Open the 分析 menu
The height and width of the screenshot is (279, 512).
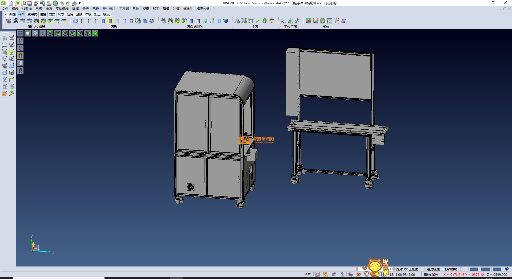tap(85, 9)
